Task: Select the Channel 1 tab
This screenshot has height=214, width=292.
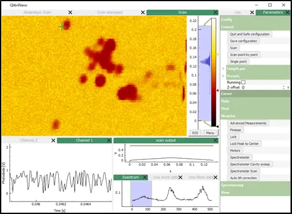Action: pyautogui.click(x=84, y=140)
